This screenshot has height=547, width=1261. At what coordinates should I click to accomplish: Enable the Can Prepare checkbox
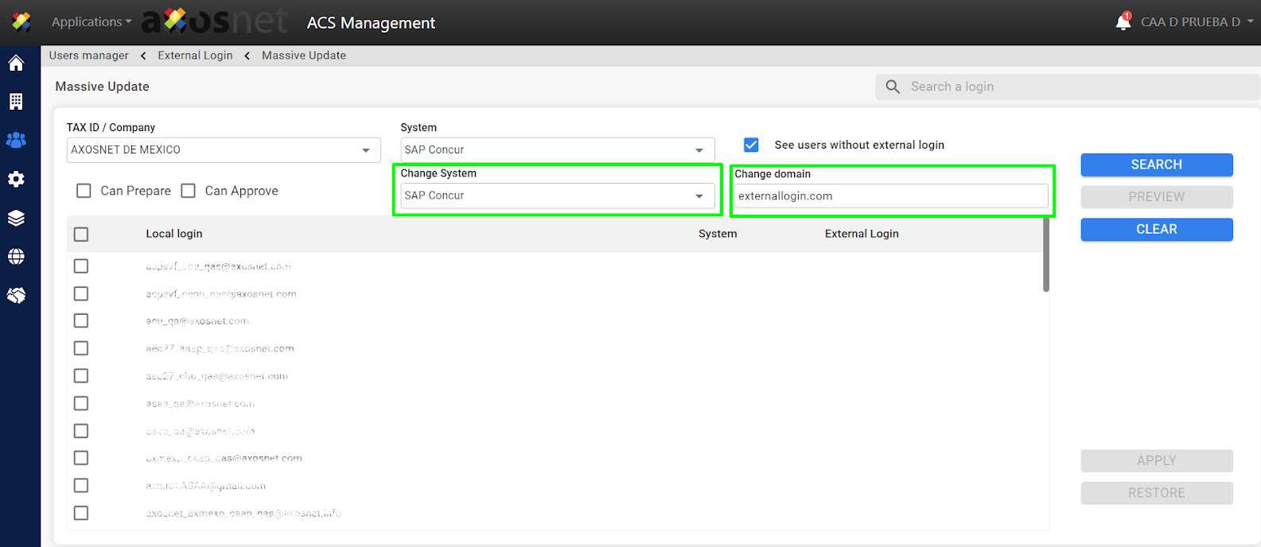(84, 191)
